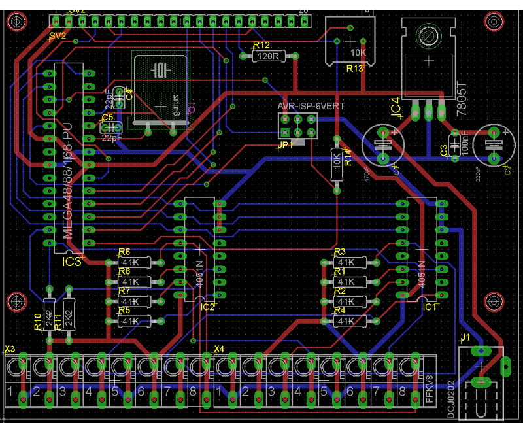
Task: Select the R8 resistor label
Action: click(x=124, y=271)
